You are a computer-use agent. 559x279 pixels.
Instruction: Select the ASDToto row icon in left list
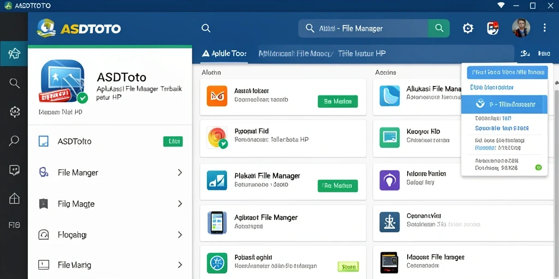coord(43,141)
